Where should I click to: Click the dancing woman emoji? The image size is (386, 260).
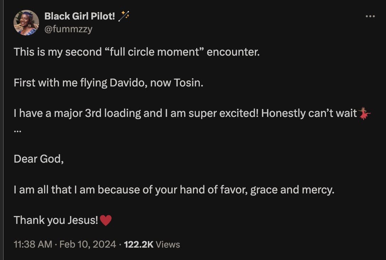pyautogui.click(x=364, y=114)
